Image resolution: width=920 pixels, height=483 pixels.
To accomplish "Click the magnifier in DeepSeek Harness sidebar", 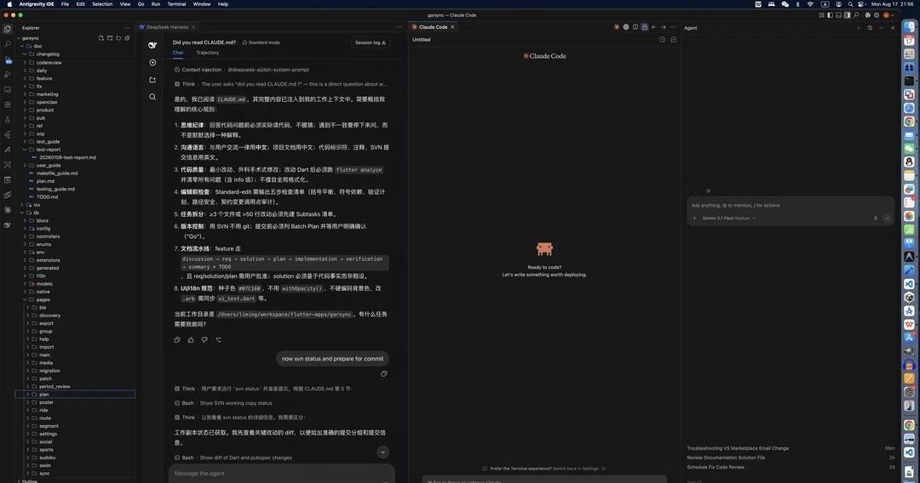I will [x=152, y=97].
